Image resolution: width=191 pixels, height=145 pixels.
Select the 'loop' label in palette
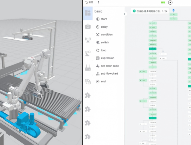tap(104, 50)
